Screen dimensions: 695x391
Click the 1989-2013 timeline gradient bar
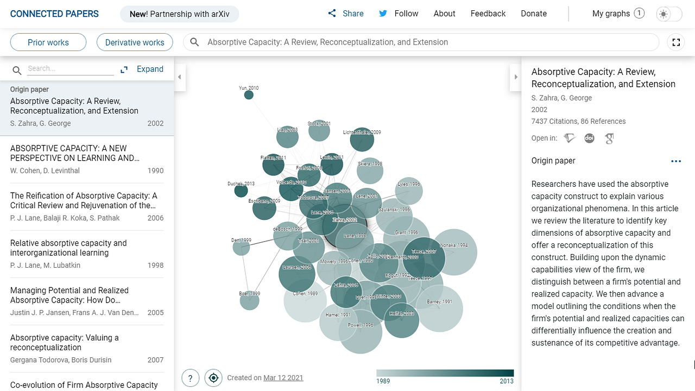pyautogui.click(x=445, y=372)
